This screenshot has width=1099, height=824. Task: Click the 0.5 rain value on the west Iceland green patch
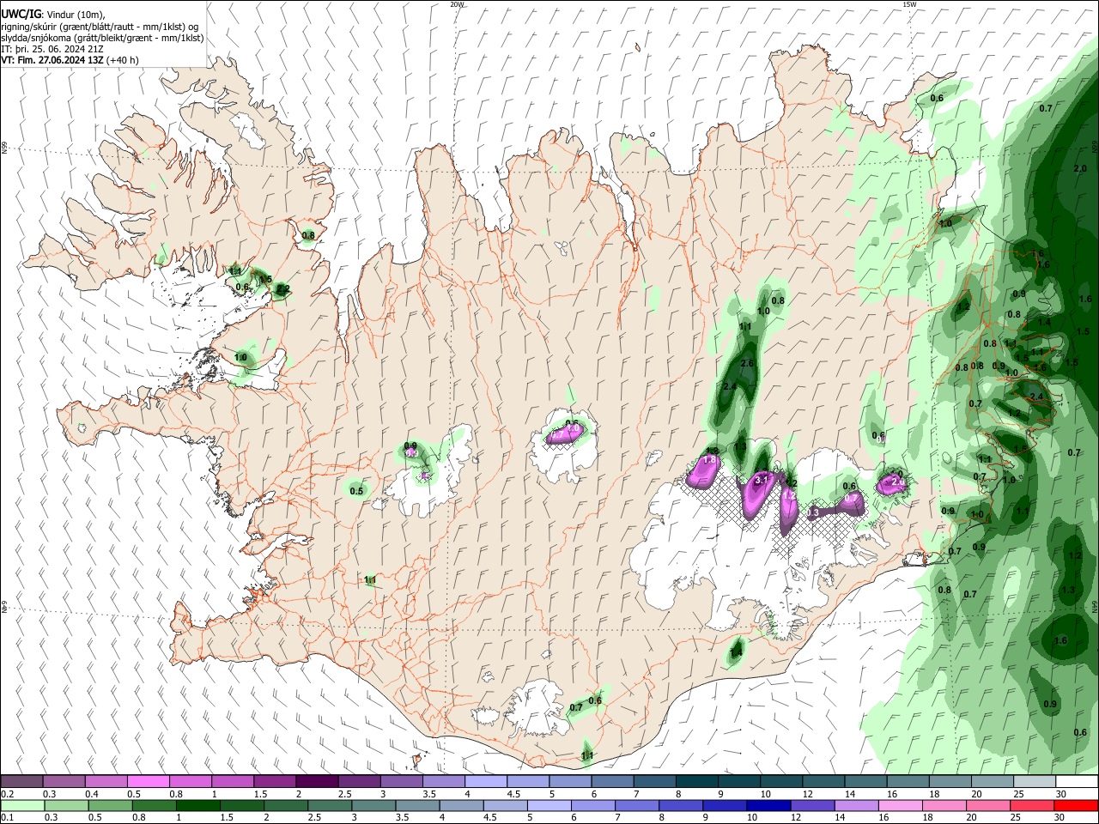pos(356,491)
